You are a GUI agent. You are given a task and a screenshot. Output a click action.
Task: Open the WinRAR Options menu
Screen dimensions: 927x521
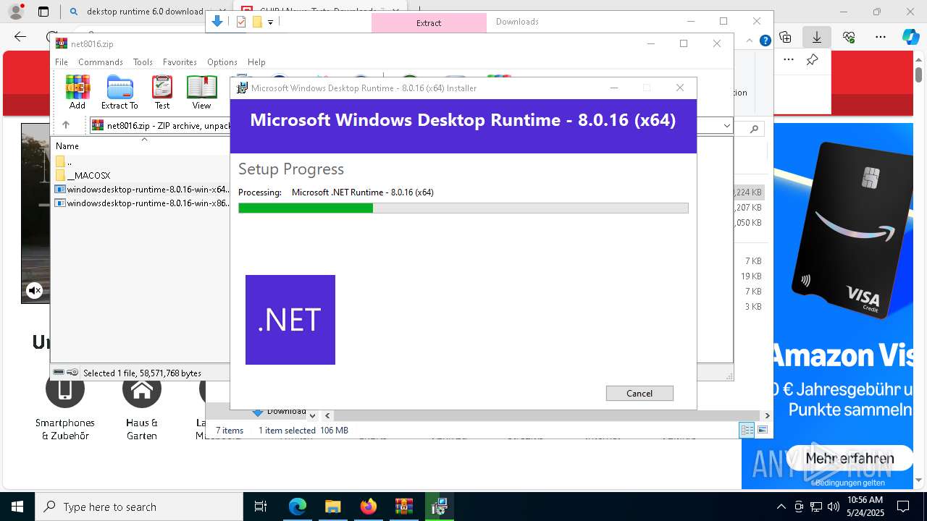pos(222,62)
